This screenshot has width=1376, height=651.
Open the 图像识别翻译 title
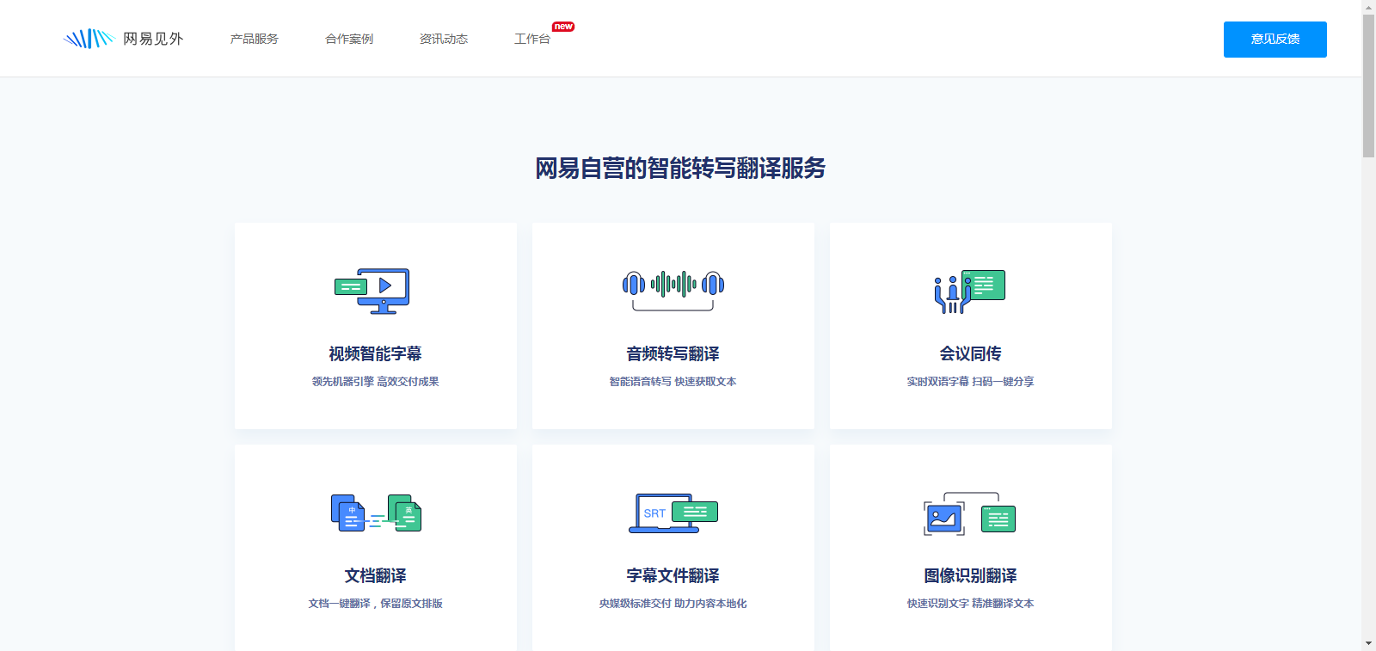pos(971,575)
